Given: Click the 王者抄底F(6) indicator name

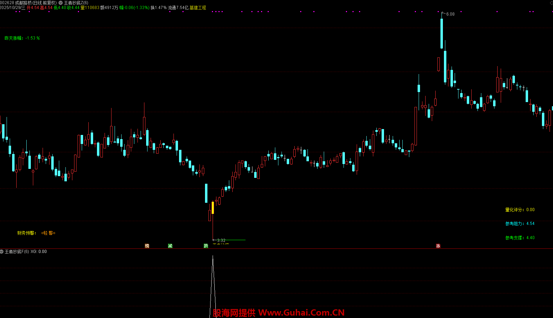Looking at the screenshot, I should [x=17, y=252].
